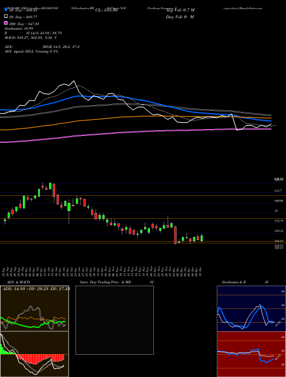Select the 'ADX signal: SELL' text

(19, 51)
